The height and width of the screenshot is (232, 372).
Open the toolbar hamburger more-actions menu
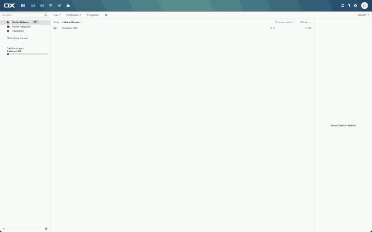click(106, 15)
